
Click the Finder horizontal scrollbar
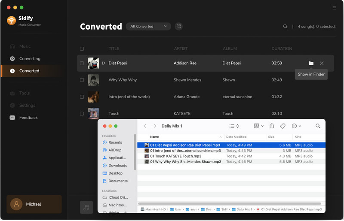[230, 203]
